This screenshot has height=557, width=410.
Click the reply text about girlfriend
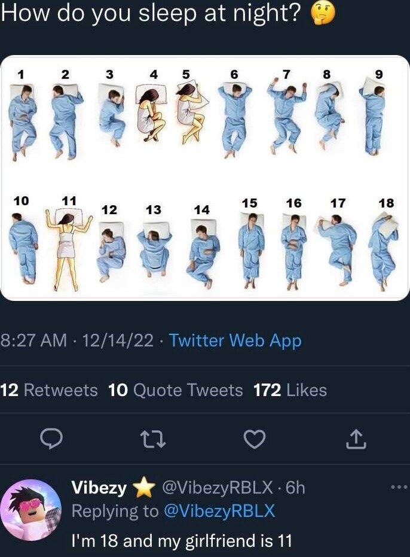click(182, 541)
